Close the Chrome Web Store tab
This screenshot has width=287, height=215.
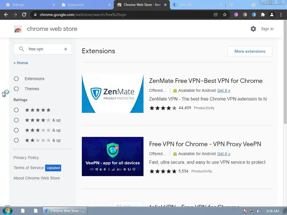165,5
